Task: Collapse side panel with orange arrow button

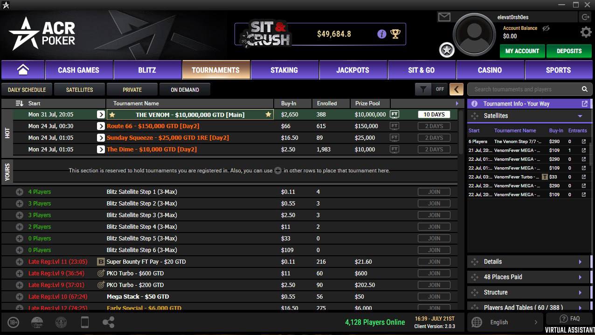Action: click(457, 89)
